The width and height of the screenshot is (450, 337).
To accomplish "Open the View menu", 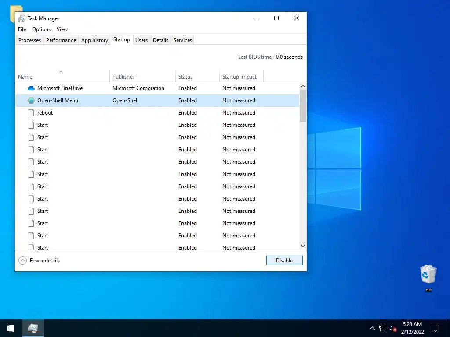I will [x=62, y=29].
